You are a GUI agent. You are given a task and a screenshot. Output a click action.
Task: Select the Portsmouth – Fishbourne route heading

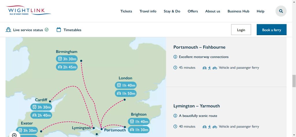[x=199, y=47]
